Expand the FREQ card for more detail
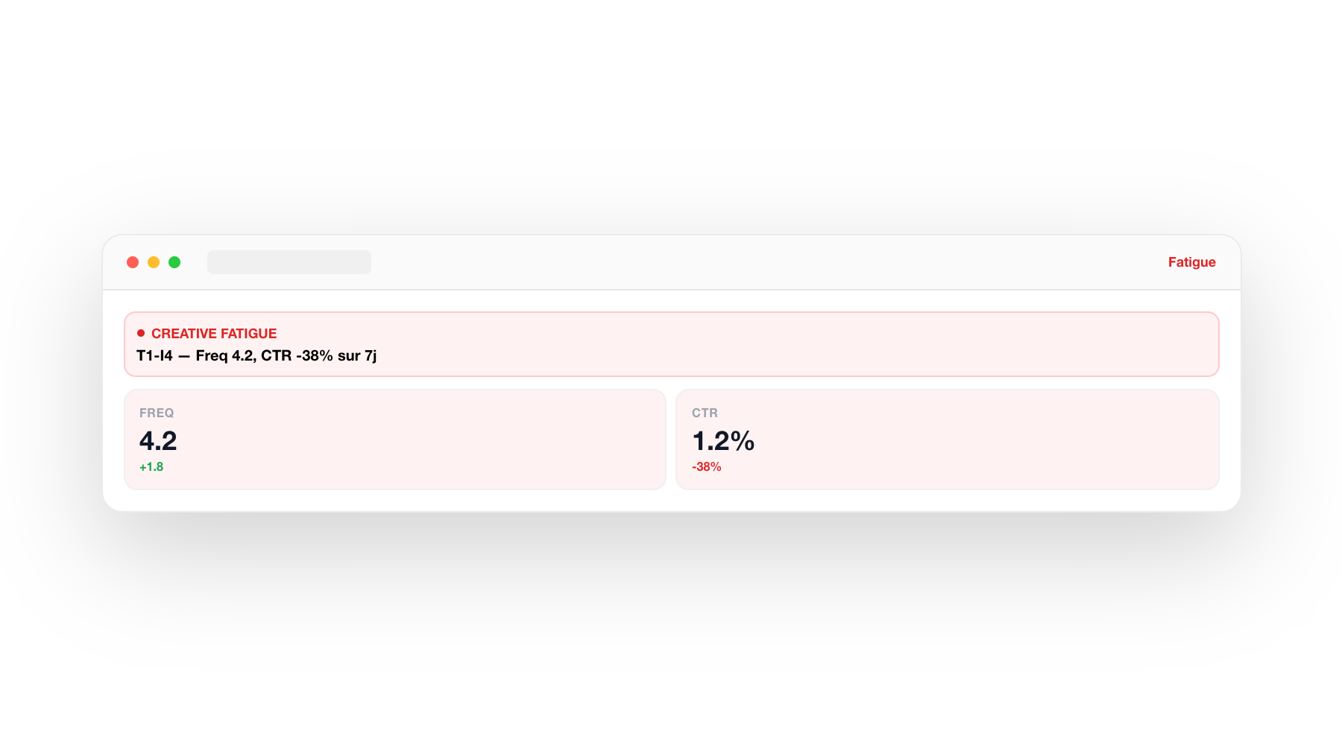Viewport: 1342px width, 745px height. click(x=394, y=439)
